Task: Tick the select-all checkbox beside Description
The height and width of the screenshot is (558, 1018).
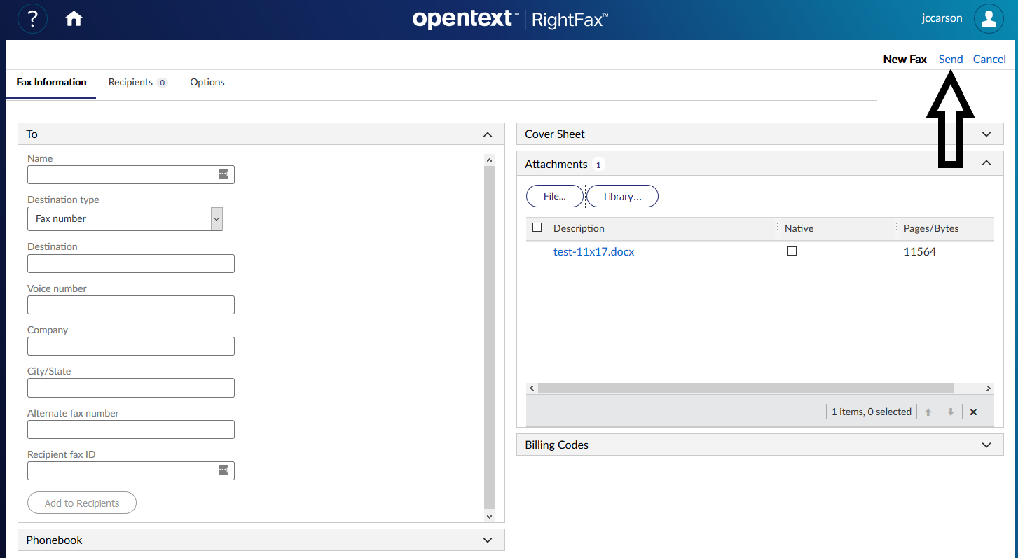Action: [x=537, y=228]
